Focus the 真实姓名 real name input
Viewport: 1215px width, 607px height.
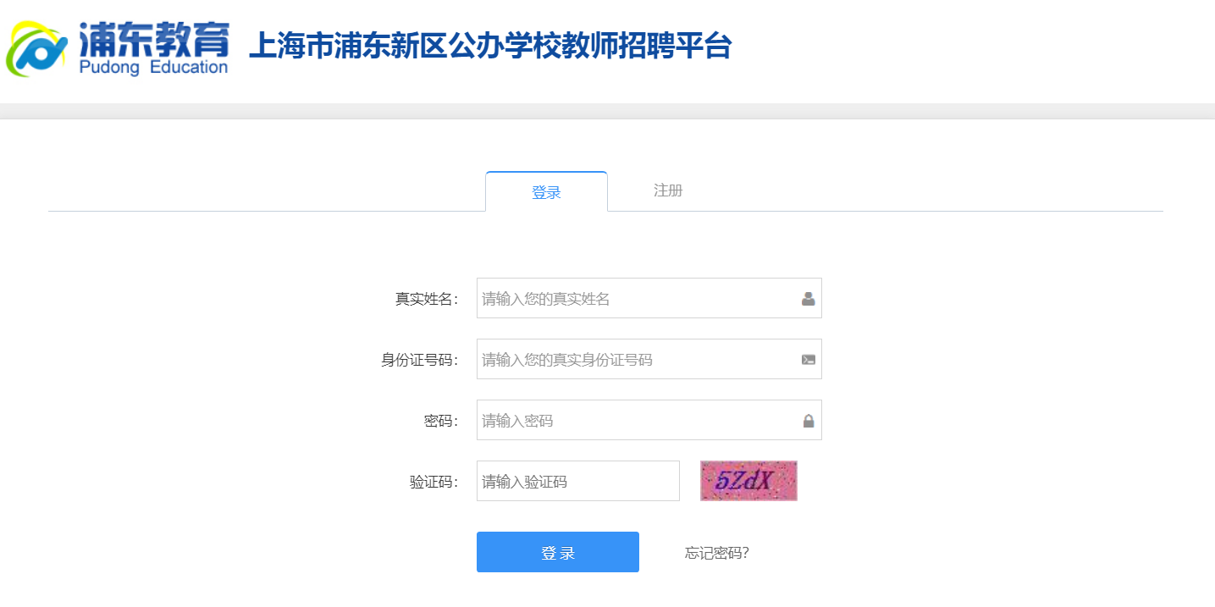coord(635,299)
